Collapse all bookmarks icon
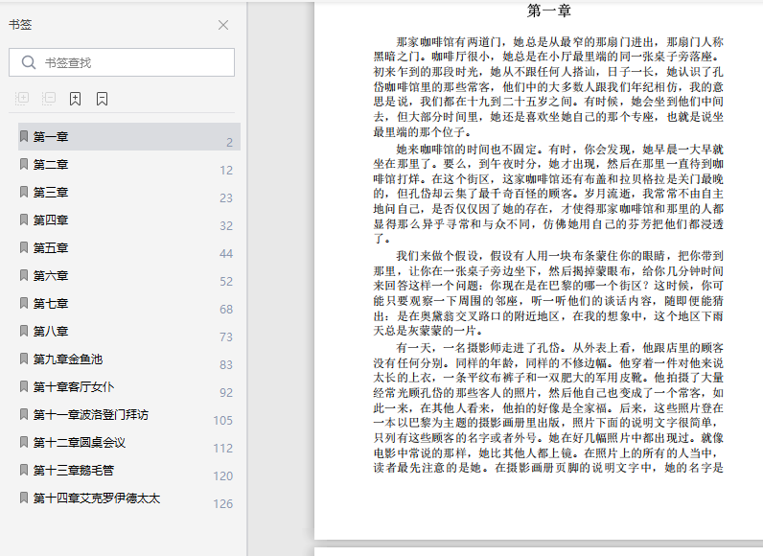This screenshot has height=556, width=763. pos(49,99)
